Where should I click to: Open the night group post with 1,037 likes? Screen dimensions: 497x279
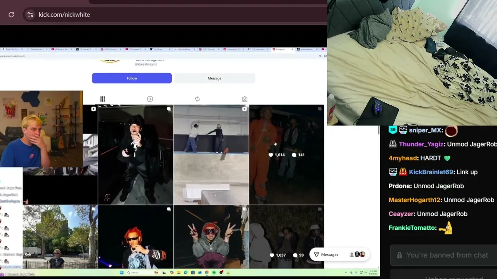point(287,237)
